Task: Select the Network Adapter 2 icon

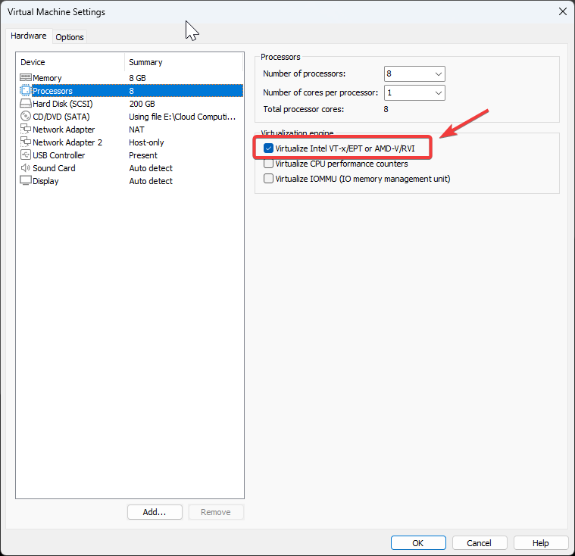Action: 26,142
